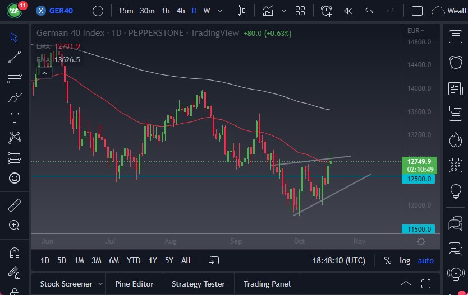Toggle percent scale mode

point(388,260)
